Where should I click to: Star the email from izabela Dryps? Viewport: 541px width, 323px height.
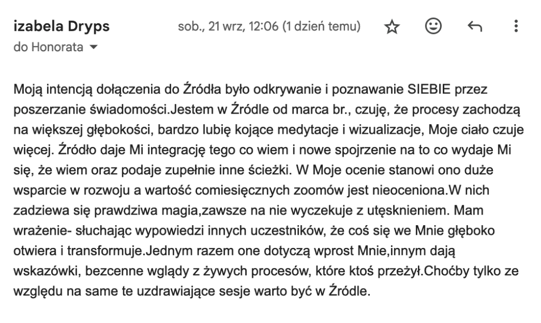[x=391, y=28]
